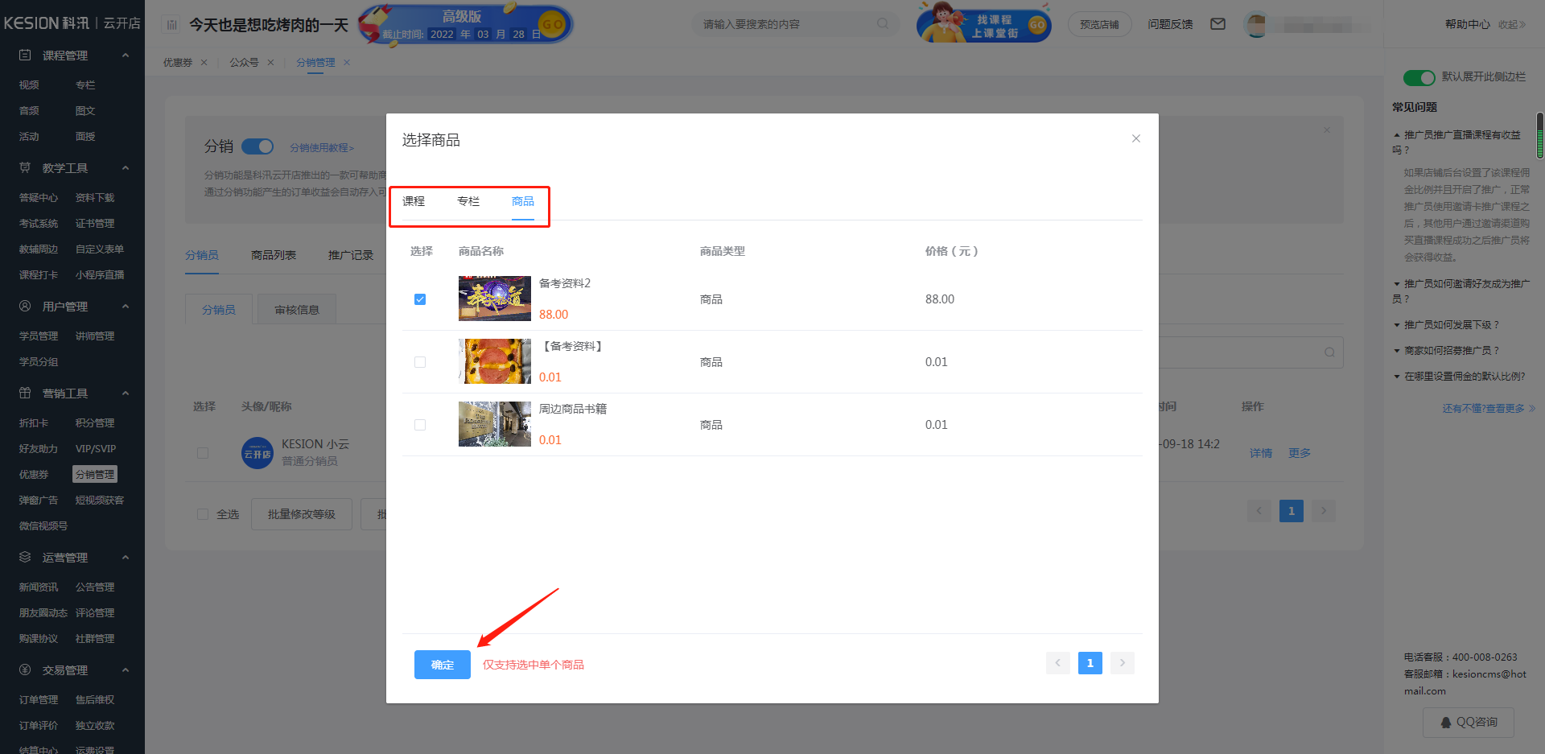
Task: Dismiss the 分销 info banner close icon
Action: 1327,130
